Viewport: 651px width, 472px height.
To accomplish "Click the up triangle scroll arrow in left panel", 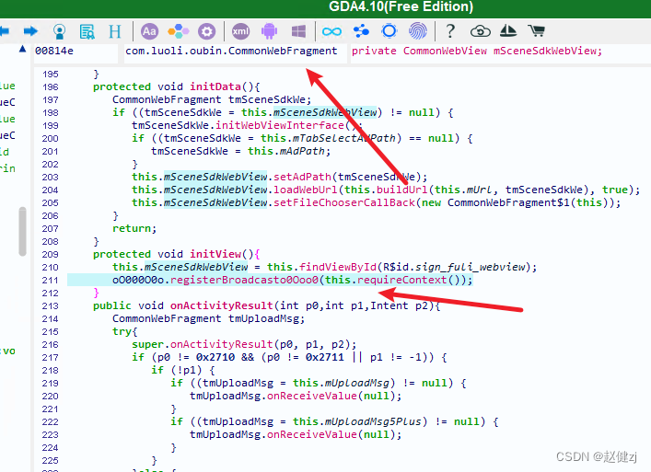I will point(23,50).
